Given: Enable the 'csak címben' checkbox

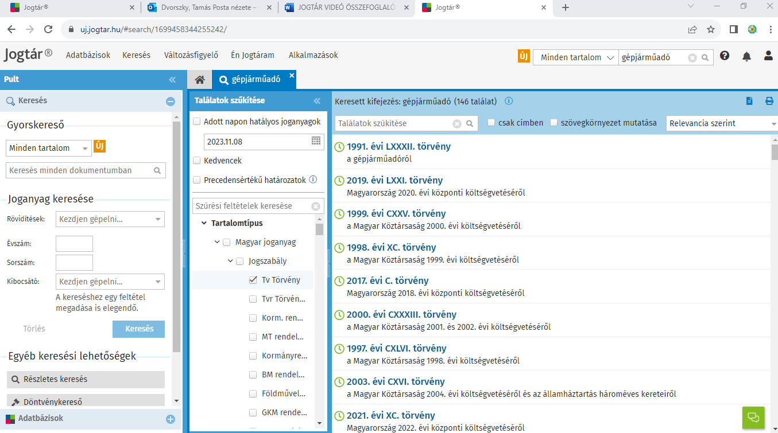Looking at the screenshot, I should pos(491,123).
